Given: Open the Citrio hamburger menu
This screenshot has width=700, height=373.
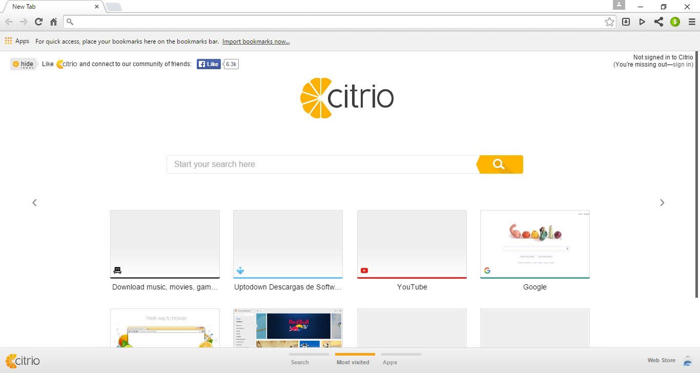Looking at the screenshot, I should (692, 22).
